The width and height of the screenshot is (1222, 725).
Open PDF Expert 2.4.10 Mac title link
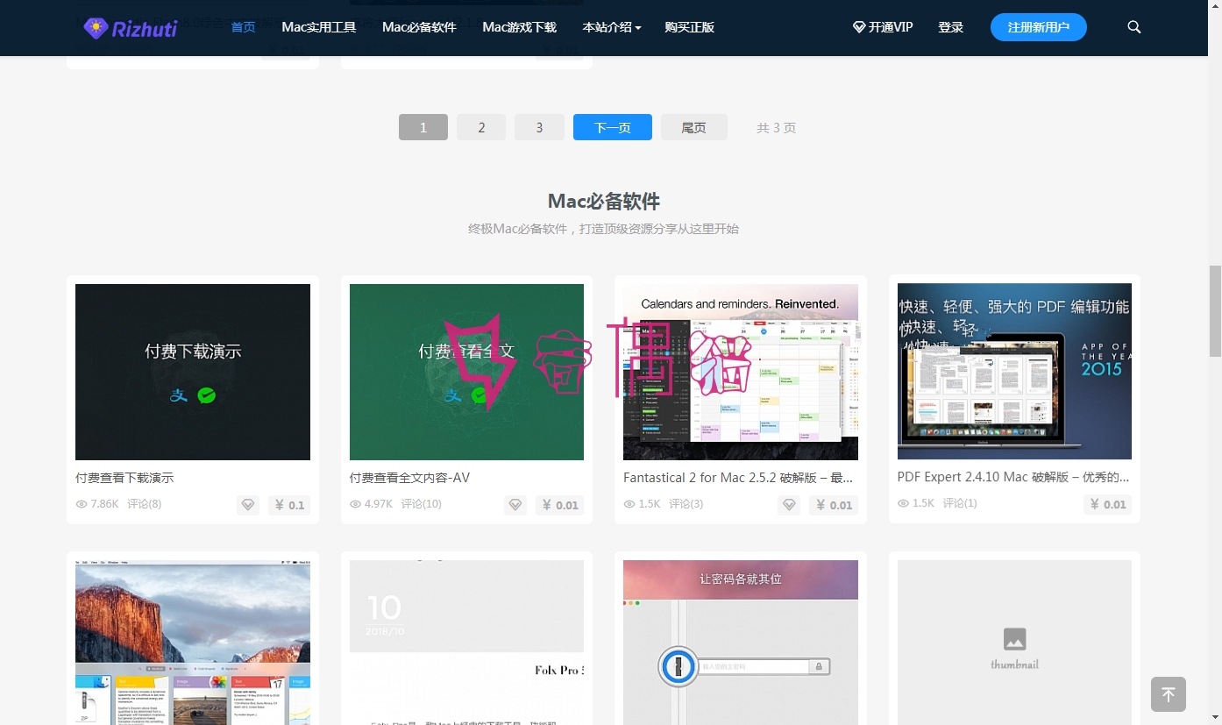coord(1013,478)
